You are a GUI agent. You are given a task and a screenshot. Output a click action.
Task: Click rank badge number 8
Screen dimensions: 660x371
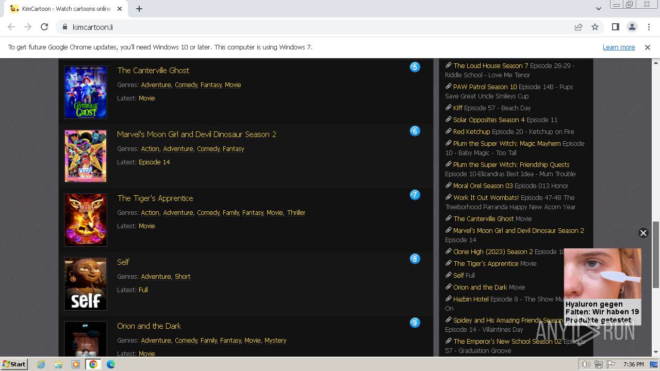(x=415, y=259)
